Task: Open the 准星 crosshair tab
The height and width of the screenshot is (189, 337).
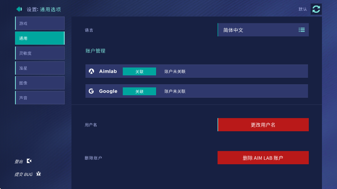Action: tap(40, 68)
